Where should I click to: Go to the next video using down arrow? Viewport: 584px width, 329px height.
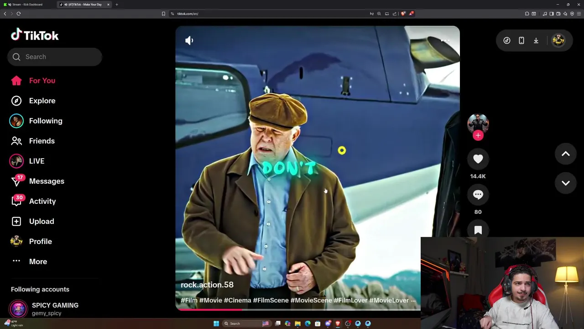click(565, 183)
